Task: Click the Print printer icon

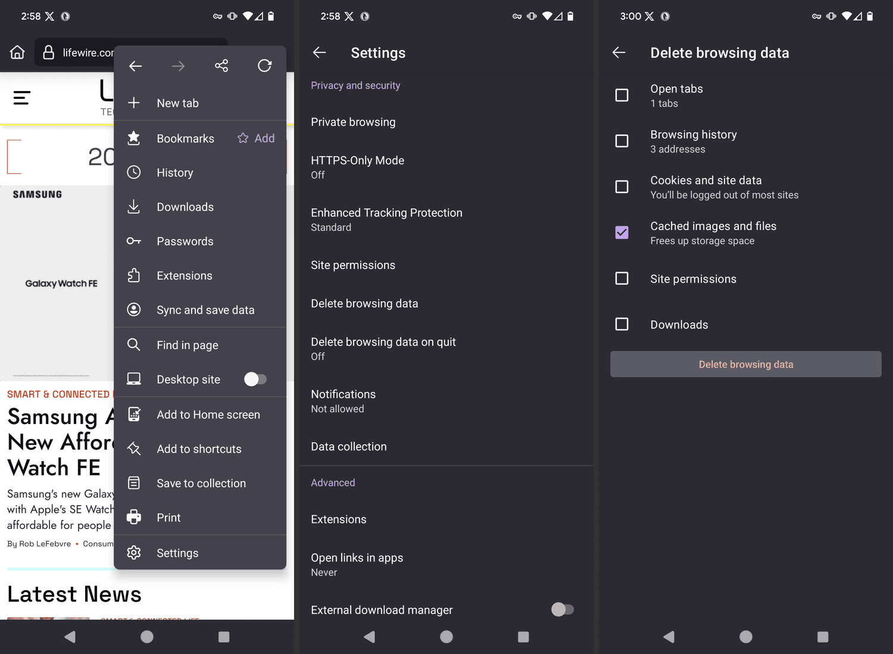Action: pos(134,518)
